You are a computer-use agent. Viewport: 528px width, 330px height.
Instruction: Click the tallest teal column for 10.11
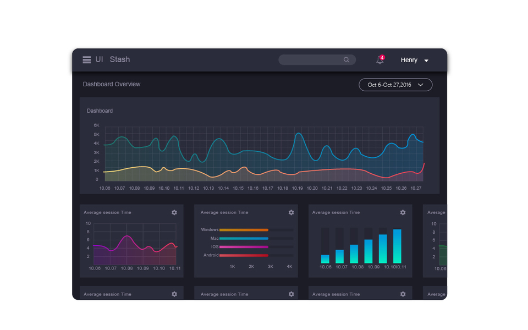point(397,246)
